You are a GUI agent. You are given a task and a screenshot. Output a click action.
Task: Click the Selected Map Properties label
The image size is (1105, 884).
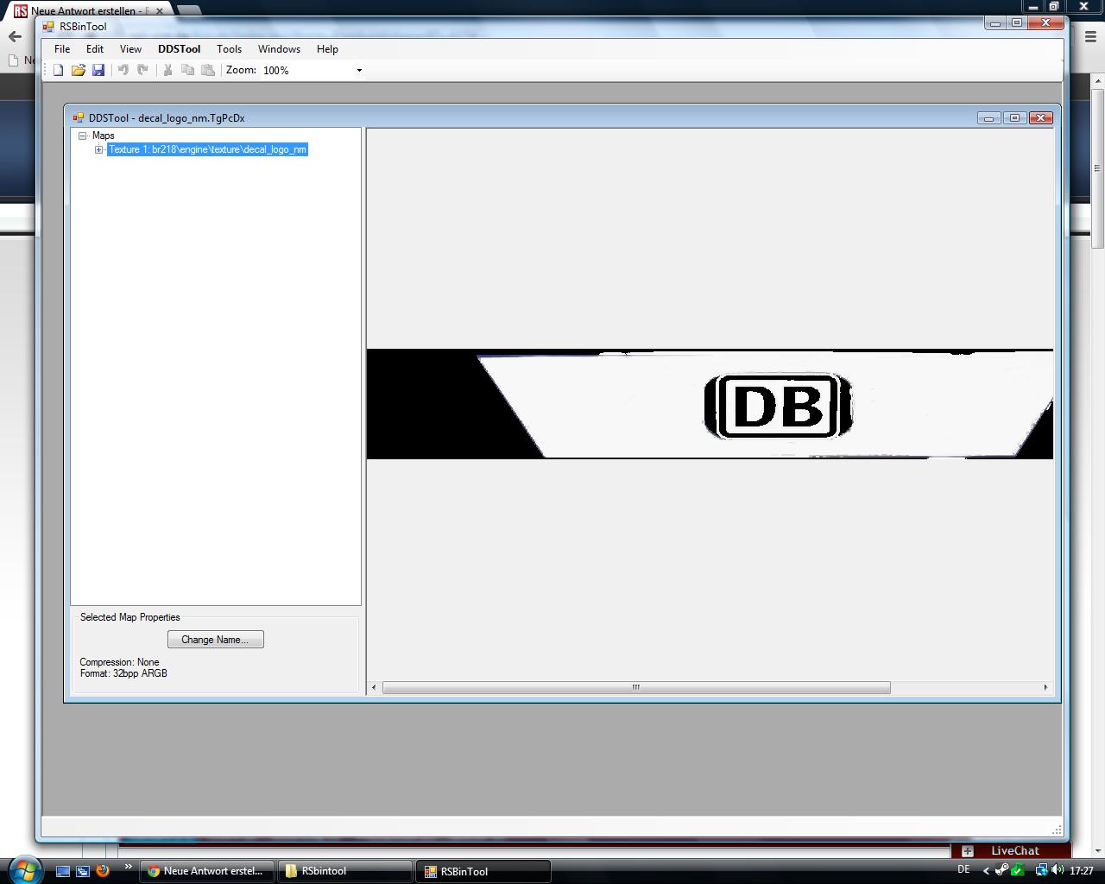130,617
